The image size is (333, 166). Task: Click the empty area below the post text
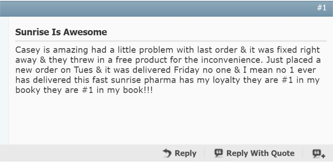coord(163,121)
